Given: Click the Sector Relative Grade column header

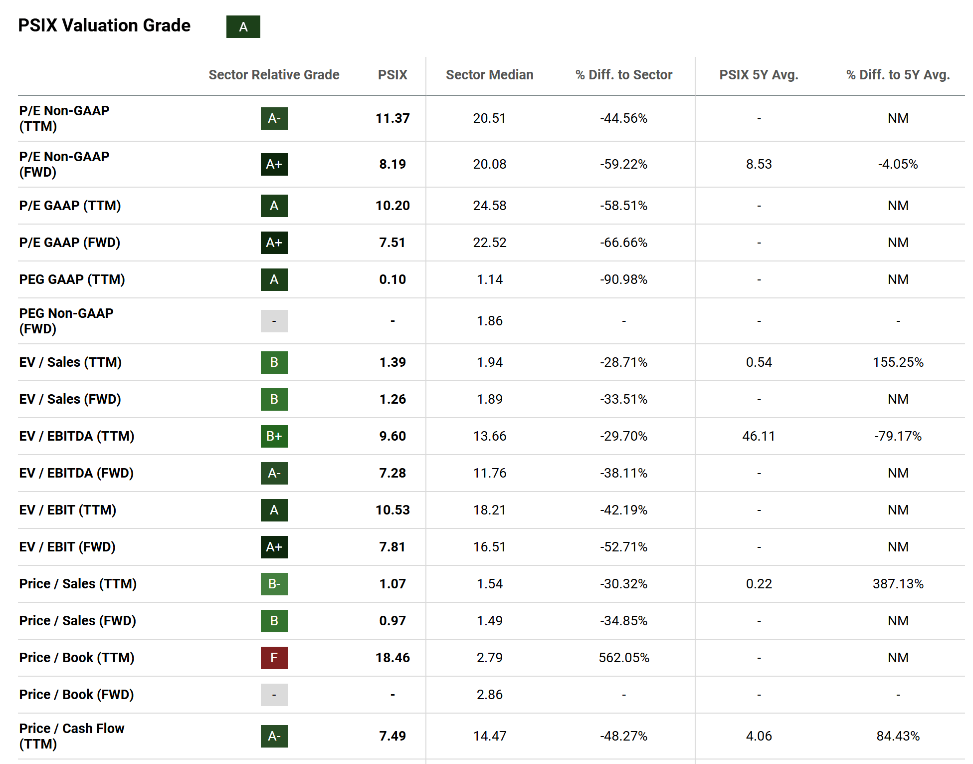Looking at the screenshot, I should click(274, 75).
